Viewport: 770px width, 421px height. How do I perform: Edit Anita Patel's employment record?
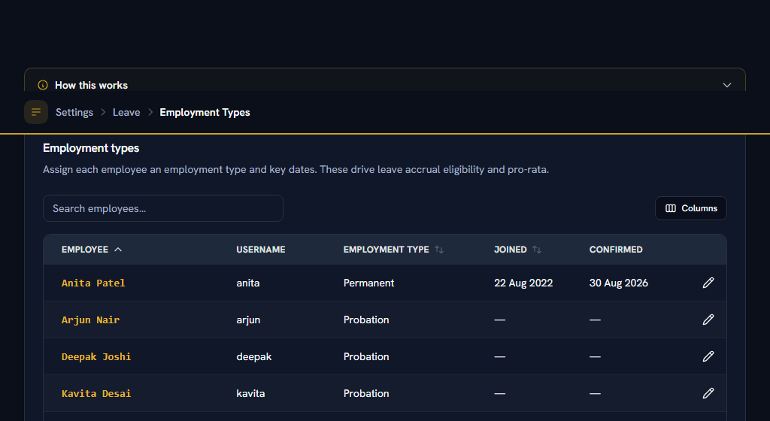[708, 283]
